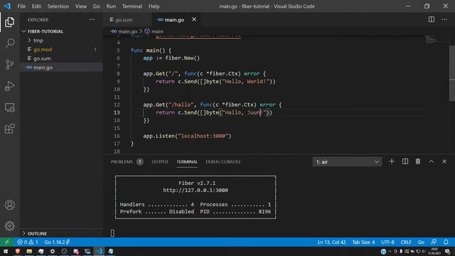
Task: Split the editor to the right
Action: click(x=432, y=19)
